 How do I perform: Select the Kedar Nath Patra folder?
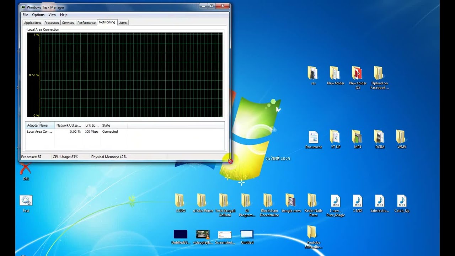(x=313, y=205)
